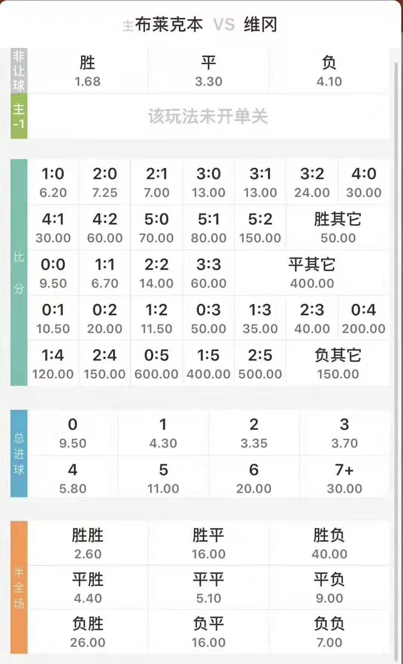
Task: Choose the 4:0 score at 30.00
Action: [x=364, y=182]
